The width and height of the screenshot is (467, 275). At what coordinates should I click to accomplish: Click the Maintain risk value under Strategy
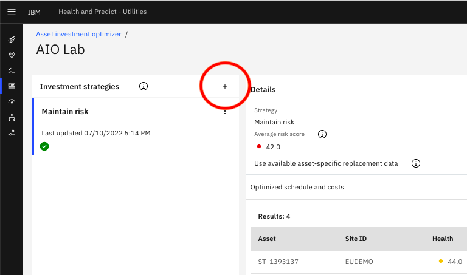pos(274,122)
